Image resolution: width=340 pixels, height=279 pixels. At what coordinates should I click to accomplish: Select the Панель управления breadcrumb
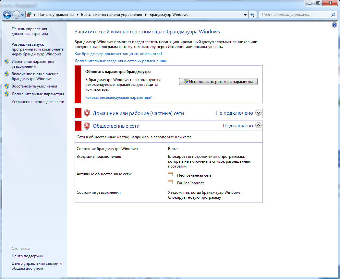56,15
